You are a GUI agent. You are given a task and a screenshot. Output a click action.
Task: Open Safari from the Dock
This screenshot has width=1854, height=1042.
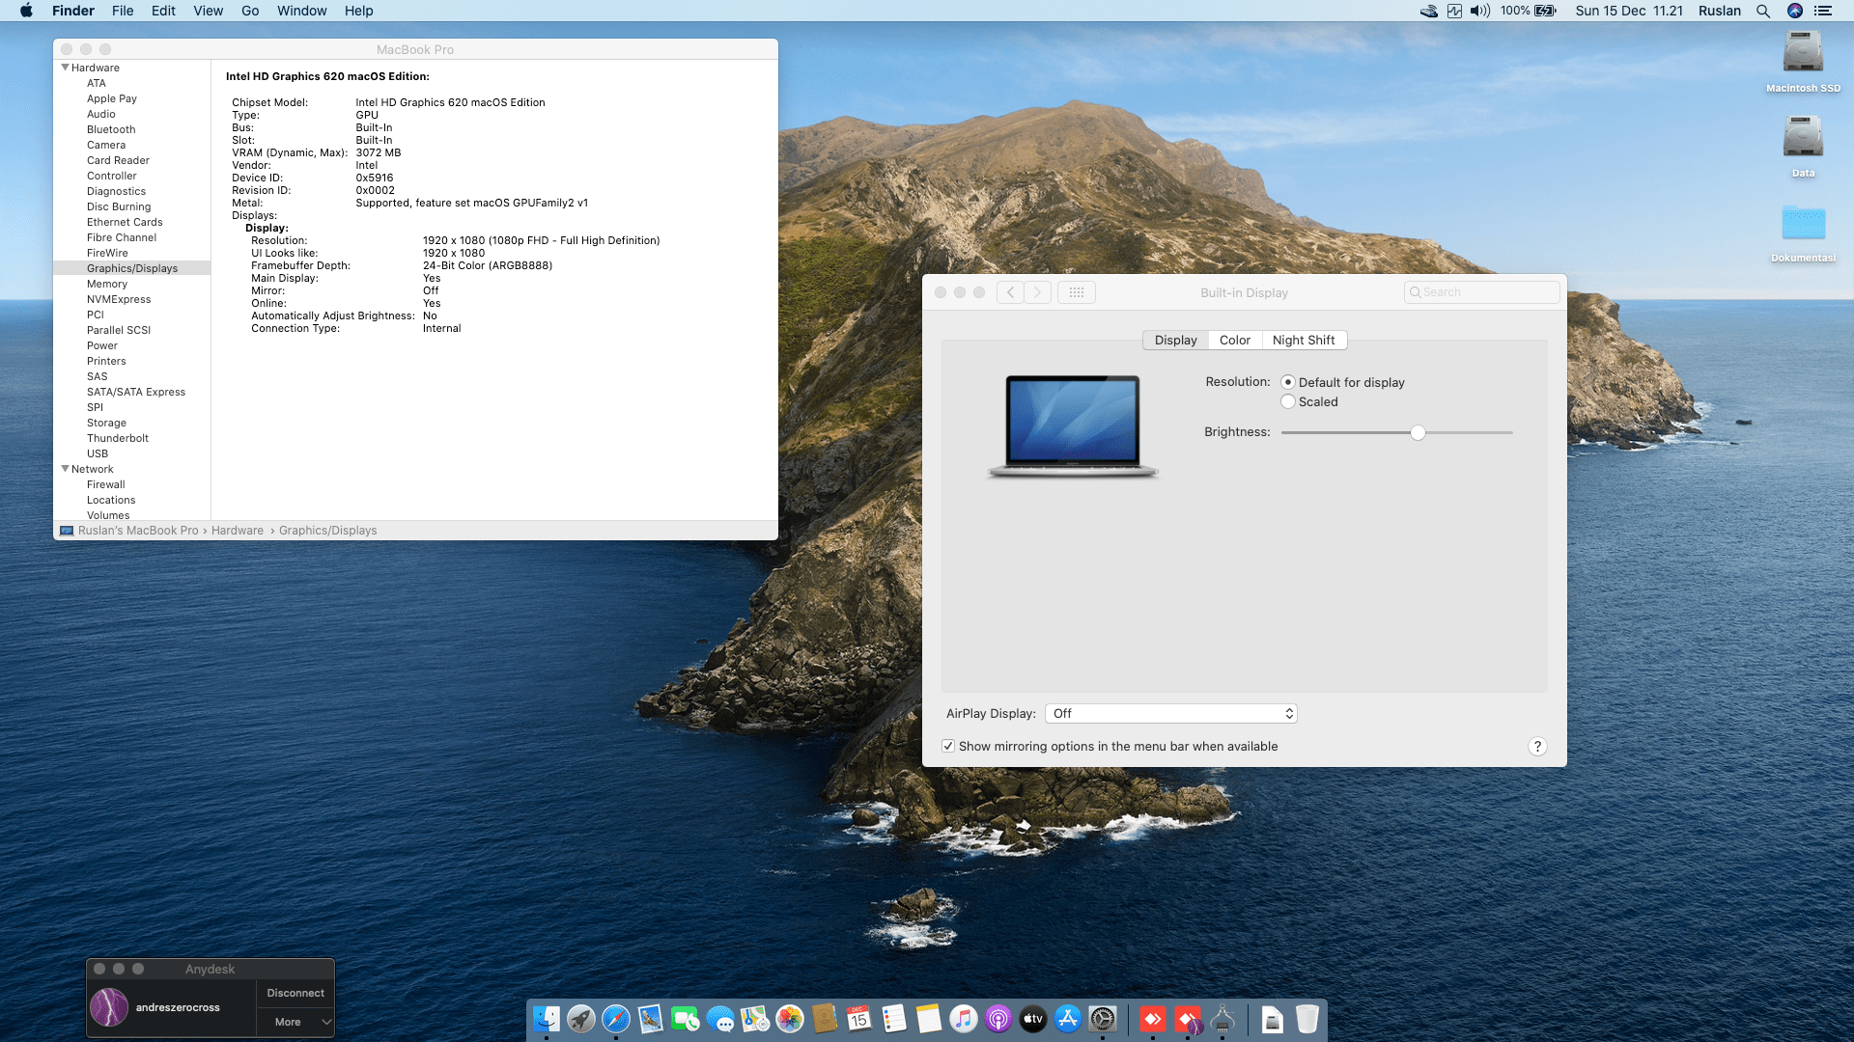click(x=616, y=1019)
